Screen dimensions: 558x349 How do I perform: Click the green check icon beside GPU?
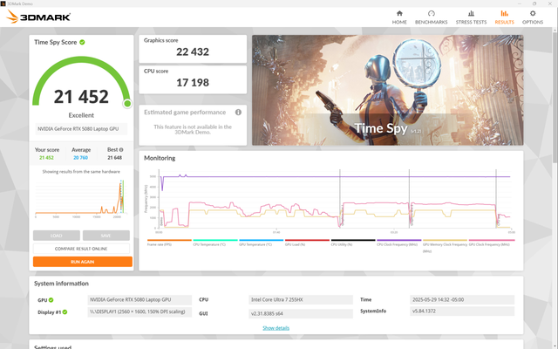(x=51, y=300)
